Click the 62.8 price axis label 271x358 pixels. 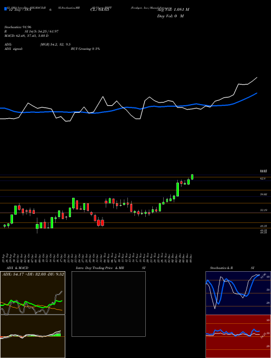(262, 178)
